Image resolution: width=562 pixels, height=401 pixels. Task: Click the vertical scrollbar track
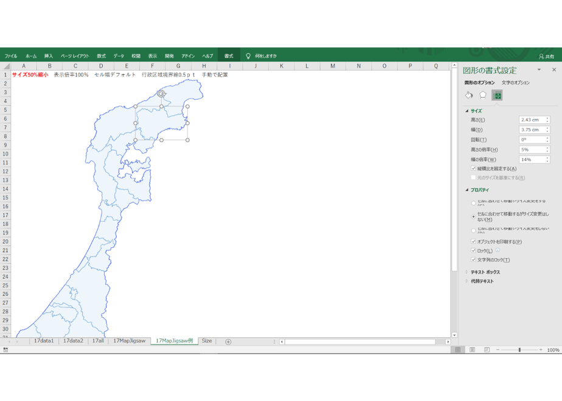[454, 301]
